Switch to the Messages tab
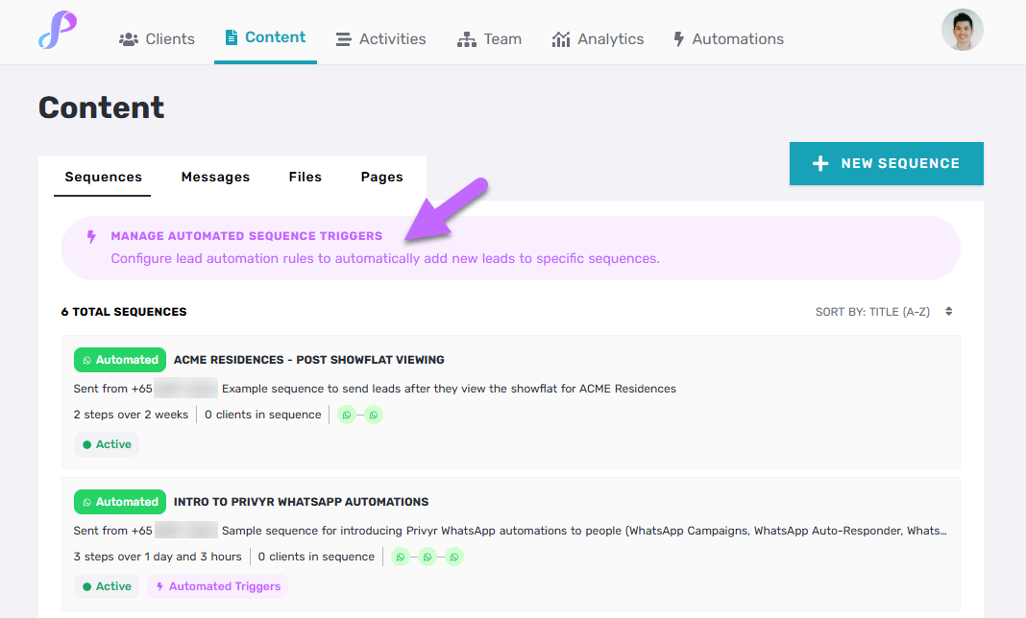 pyautogui.click(x=215, y=177)
